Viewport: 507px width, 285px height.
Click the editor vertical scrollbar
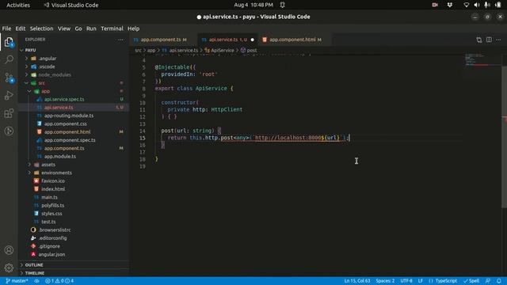[x=504, y=137]
